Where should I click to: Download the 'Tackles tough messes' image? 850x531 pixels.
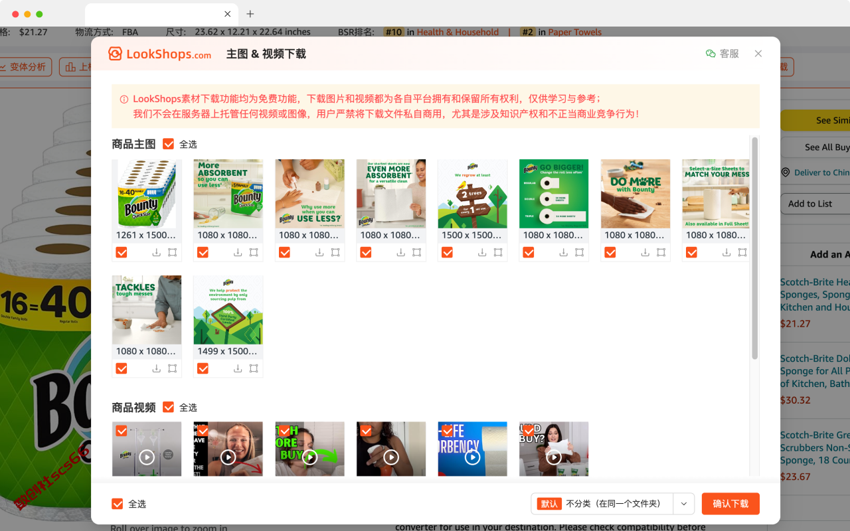point(157,368)
